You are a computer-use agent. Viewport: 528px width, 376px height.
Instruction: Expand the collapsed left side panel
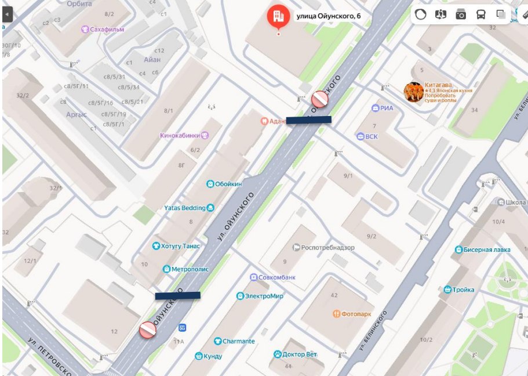pos(7,15)
